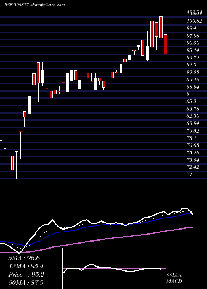Screen dimensions: 207x289
Task: Select the 73.84 price axis label
Action: (x=194, y=160)
